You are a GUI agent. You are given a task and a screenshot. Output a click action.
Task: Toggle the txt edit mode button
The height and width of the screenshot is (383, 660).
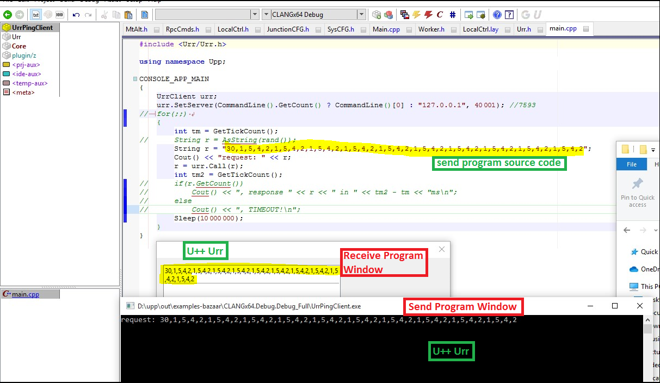tap(36, 15)
